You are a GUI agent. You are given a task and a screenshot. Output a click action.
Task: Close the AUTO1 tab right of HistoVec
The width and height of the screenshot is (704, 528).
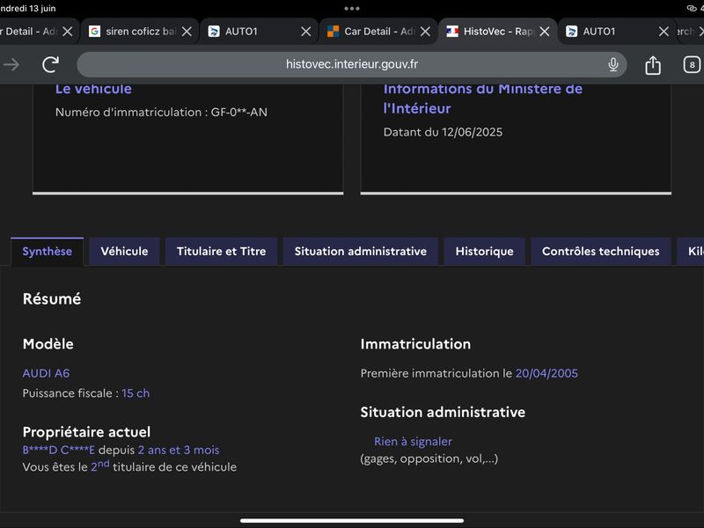[x=664, y=32]
